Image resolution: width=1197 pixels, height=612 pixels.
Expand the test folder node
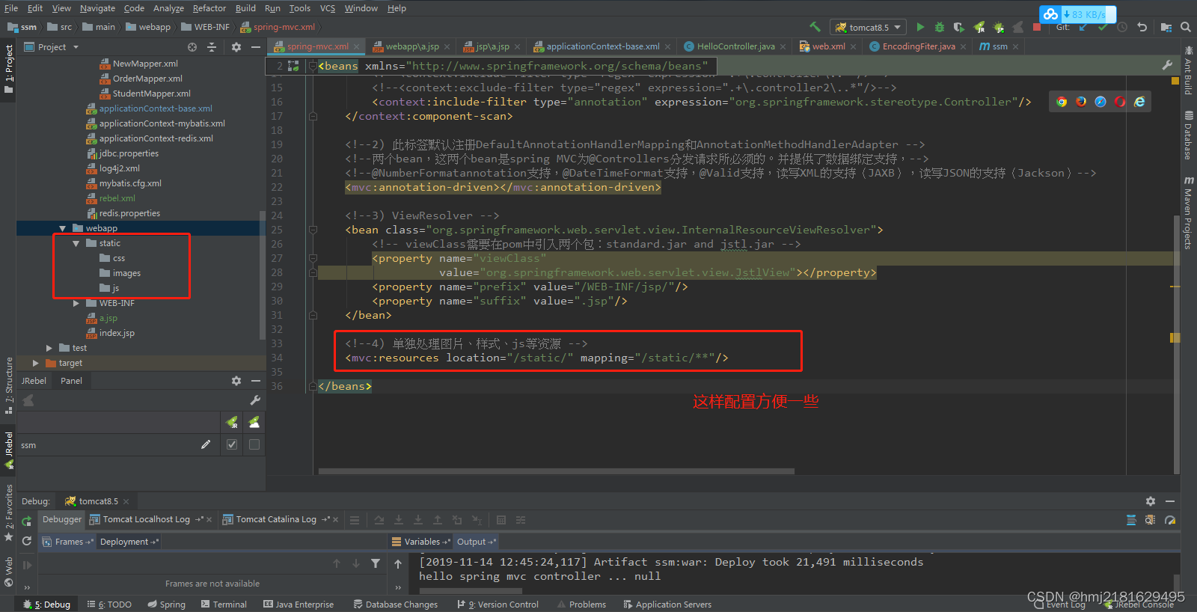pyautogui.click(x=49, y=348)
